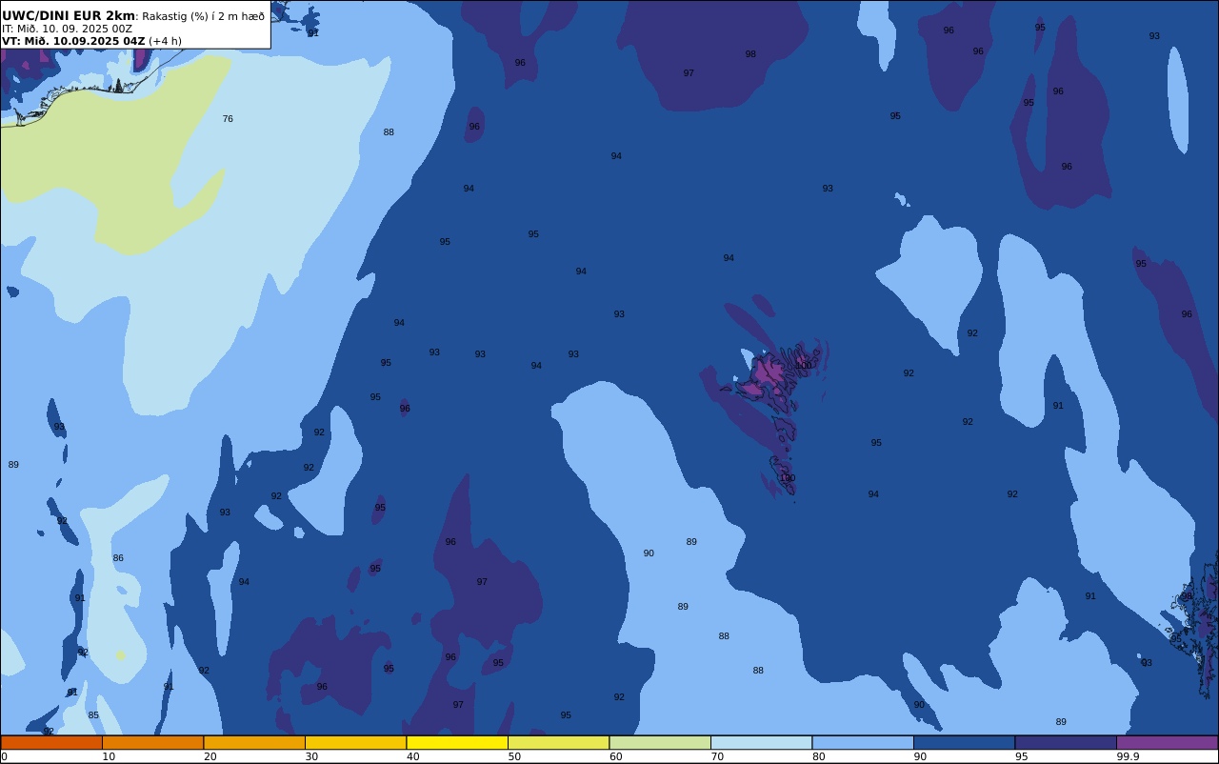Click the legend tick label '80'
The image size is (1219, 764).
818,756
